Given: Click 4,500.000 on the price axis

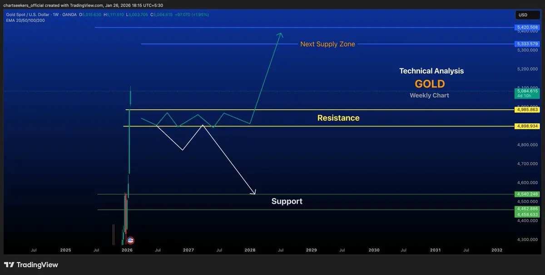Looking at the screenshot, I should click(527, 202).
